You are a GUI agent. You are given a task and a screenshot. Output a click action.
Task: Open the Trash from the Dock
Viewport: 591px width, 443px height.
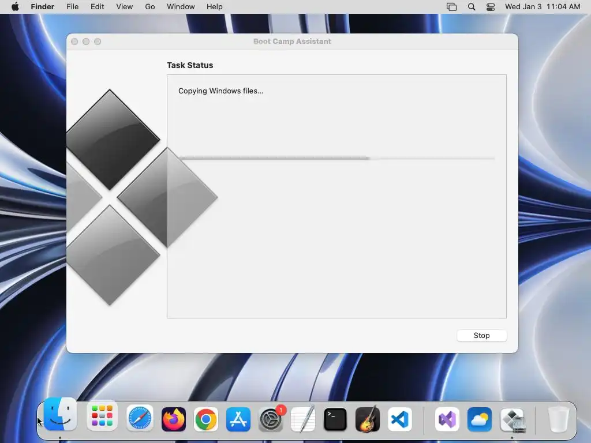click(x=558, y=419)
